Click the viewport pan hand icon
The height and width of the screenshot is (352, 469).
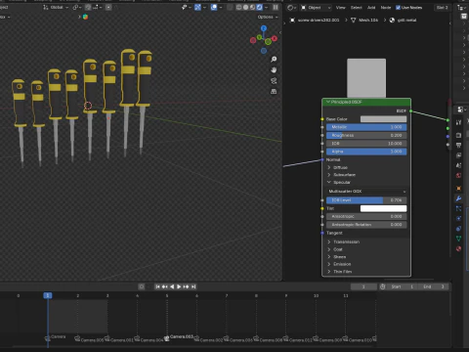tap(274, 69)
